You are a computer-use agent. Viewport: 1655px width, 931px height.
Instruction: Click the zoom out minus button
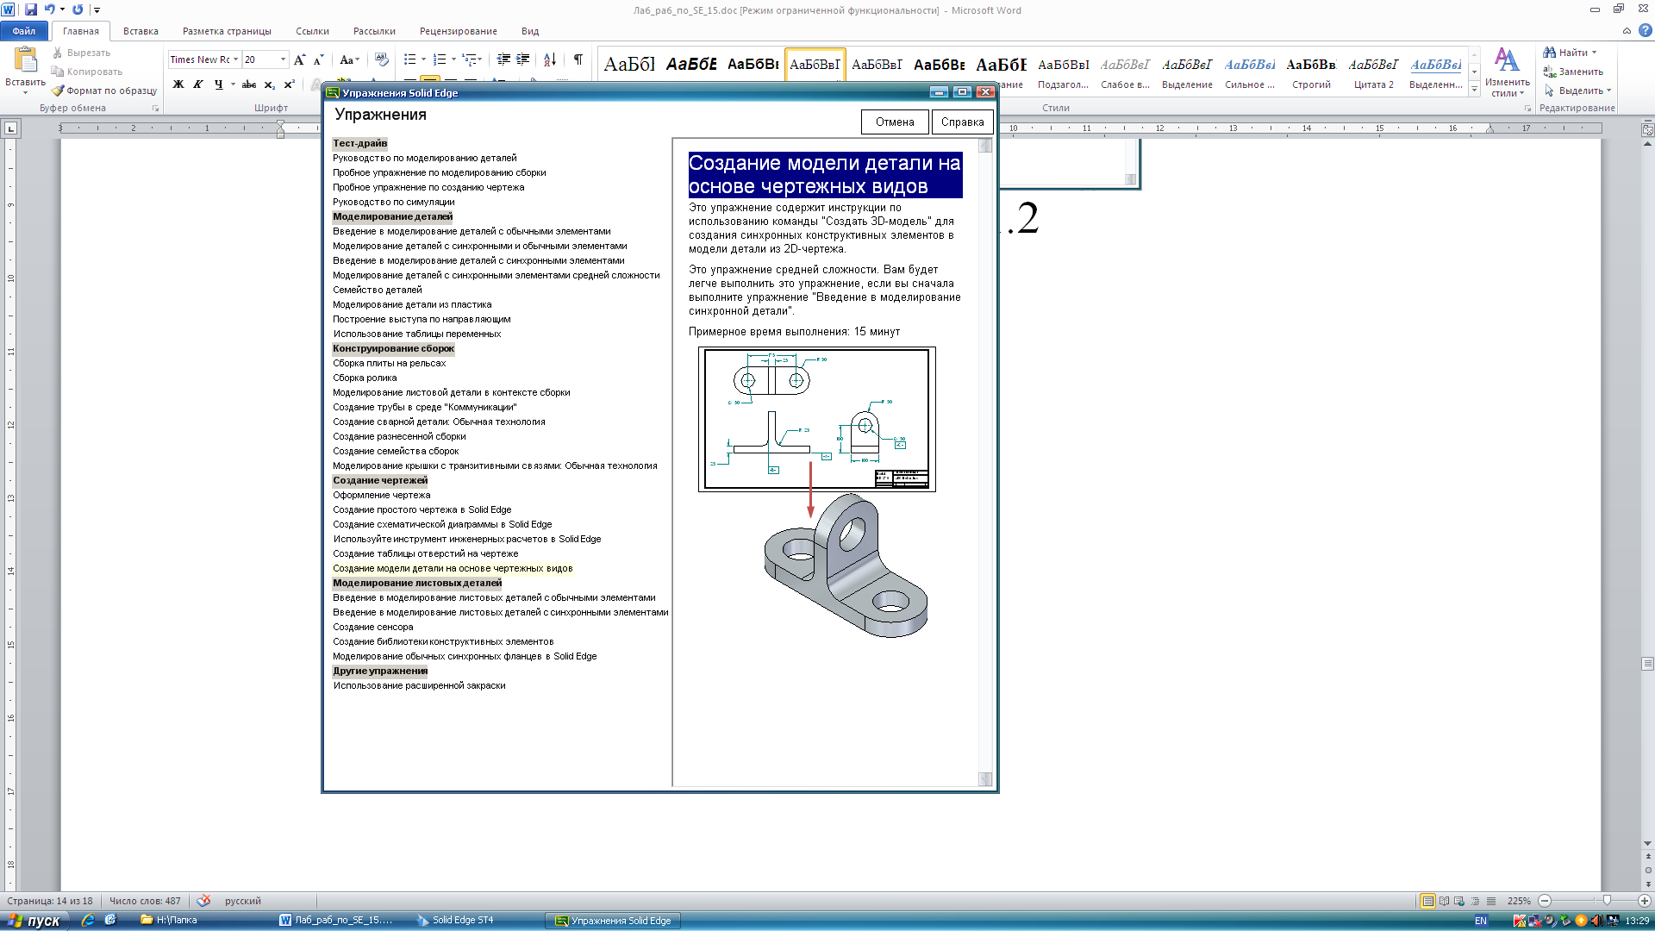1545,901
